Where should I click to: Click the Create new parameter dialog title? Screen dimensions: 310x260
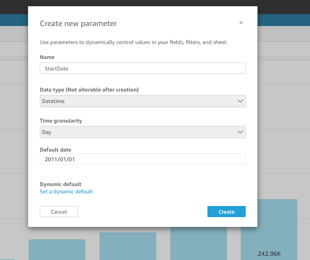(78, 23)
